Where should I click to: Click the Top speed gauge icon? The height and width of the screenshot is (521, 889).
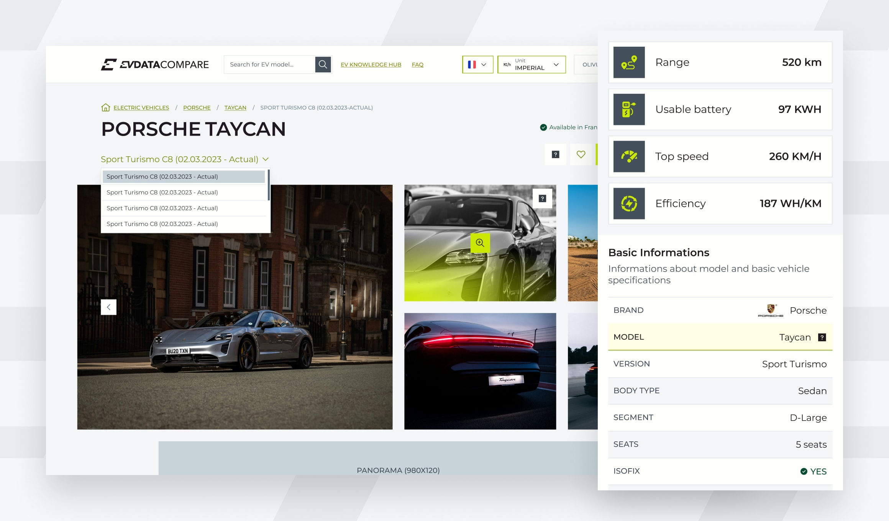click(629, 156)
